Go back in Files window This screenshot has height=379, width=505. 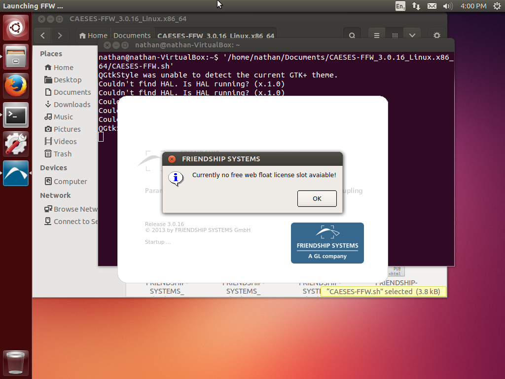43,36
